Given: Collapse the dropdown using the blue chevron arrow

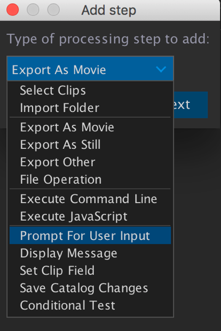Looking at the screenshot, I should (161, 69).
